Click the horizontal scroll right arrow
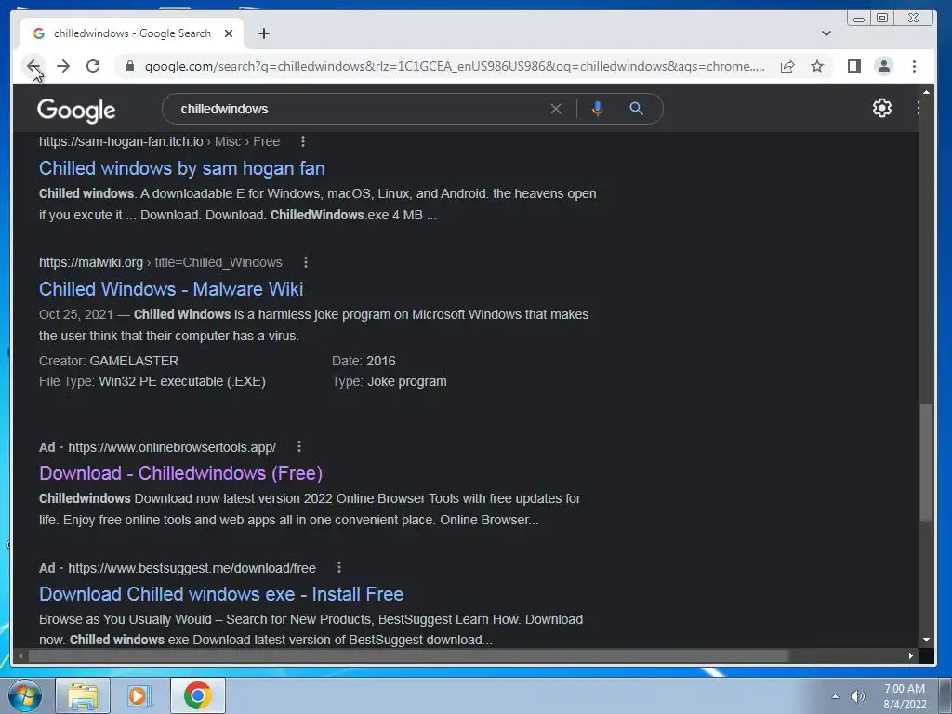Screen dimensions: 952x714 911,655
